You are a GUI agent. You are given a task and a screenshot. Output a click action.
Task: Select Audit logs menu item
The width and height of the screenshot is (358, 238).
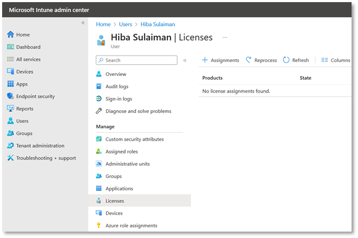pos(116,87)
